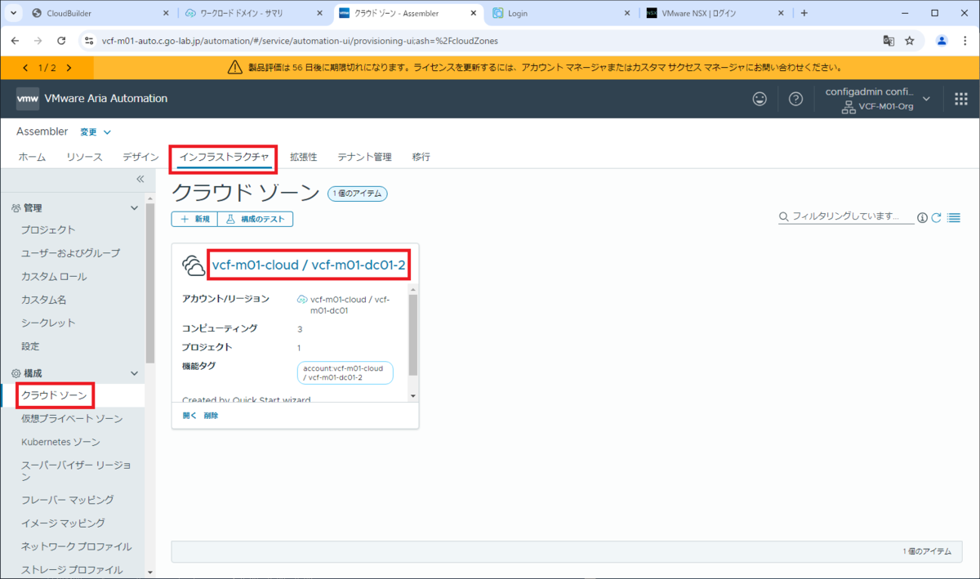
Task: Click the feedback smiley icon in header
Action: click(x=759, y=99)
